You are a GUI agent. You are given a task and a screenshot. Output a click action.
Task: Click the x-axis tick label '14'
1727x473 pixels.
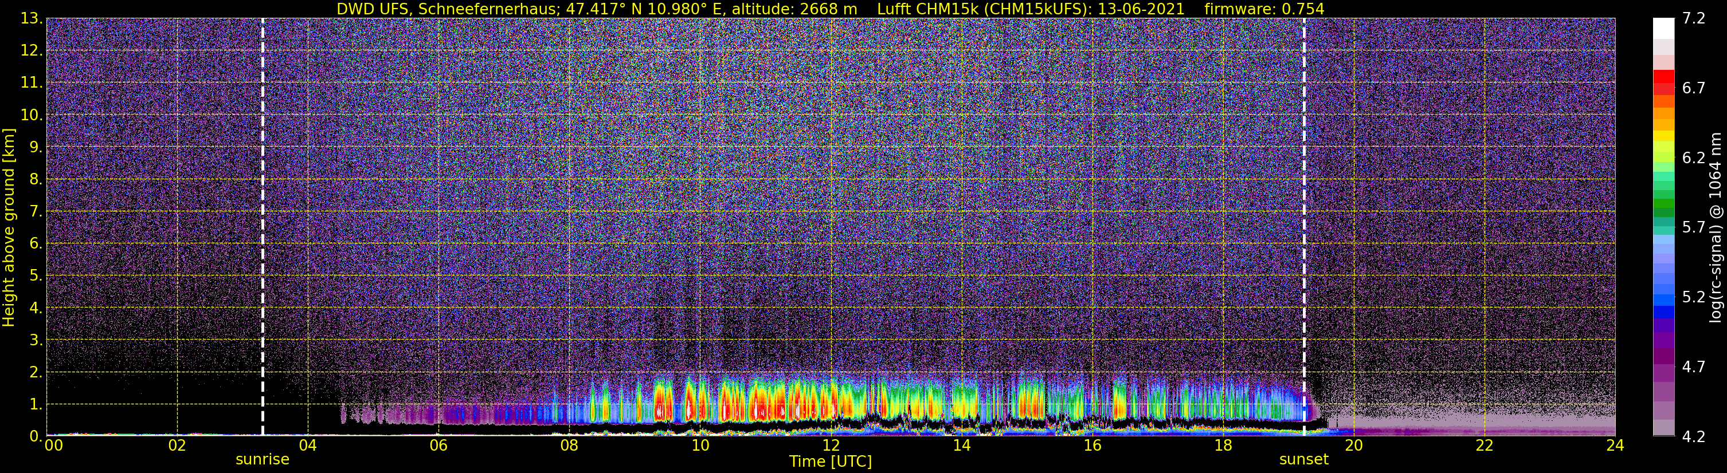(961, 446)
